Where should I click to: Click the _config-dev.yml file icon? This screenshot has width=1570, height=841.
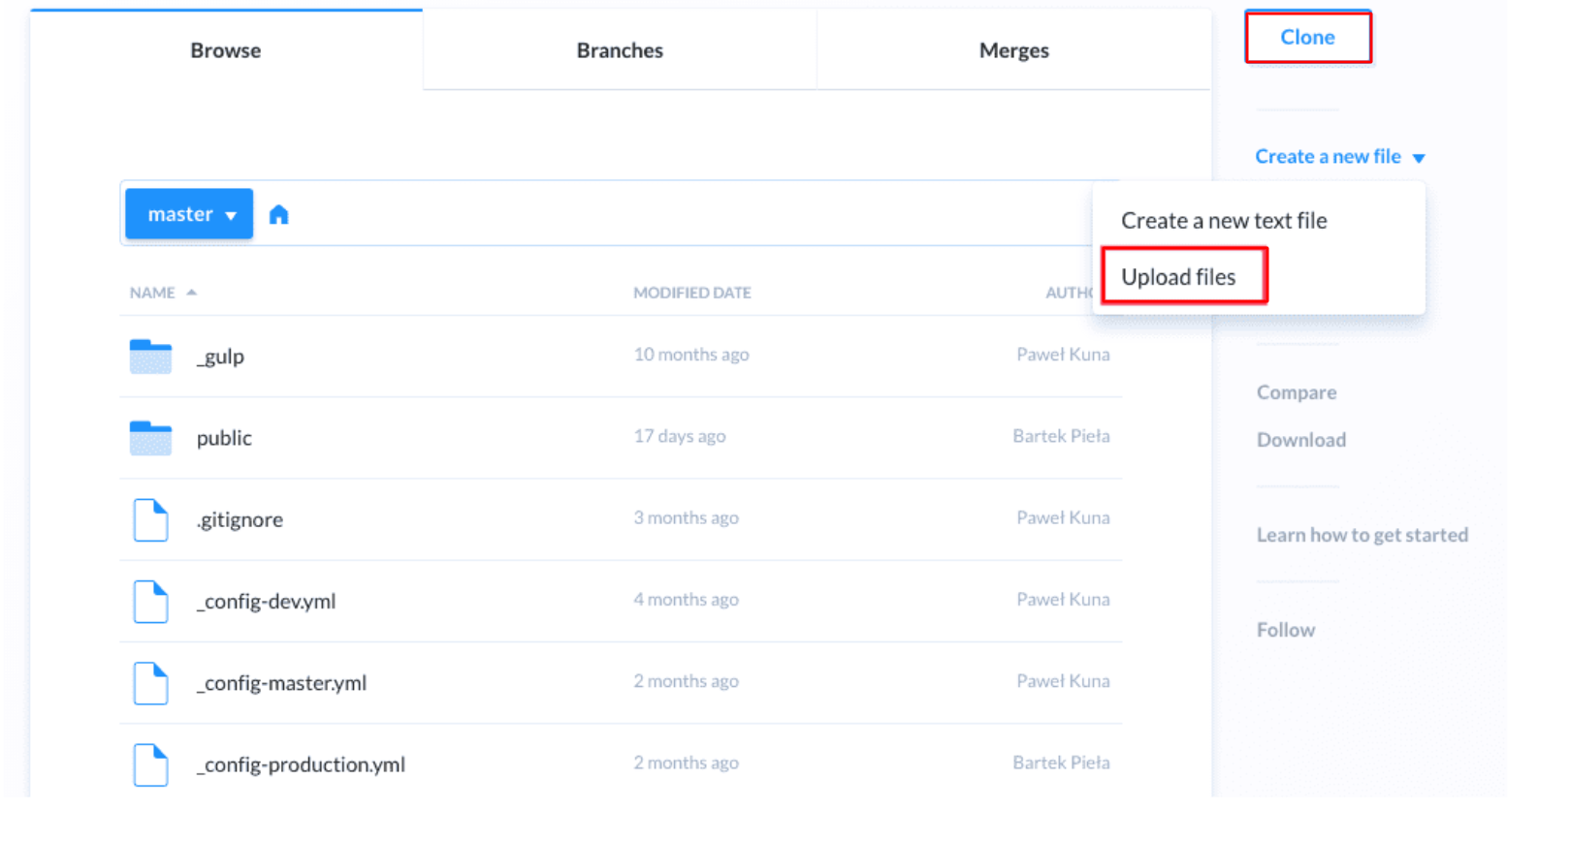pos(150,601)
